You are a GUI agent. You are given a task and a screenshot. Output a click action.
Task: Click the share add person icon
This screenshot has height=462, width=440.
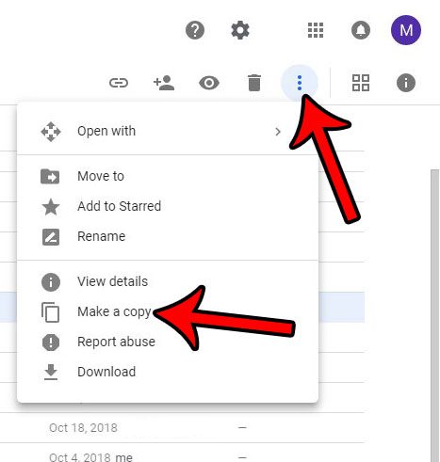click(164, 83)
